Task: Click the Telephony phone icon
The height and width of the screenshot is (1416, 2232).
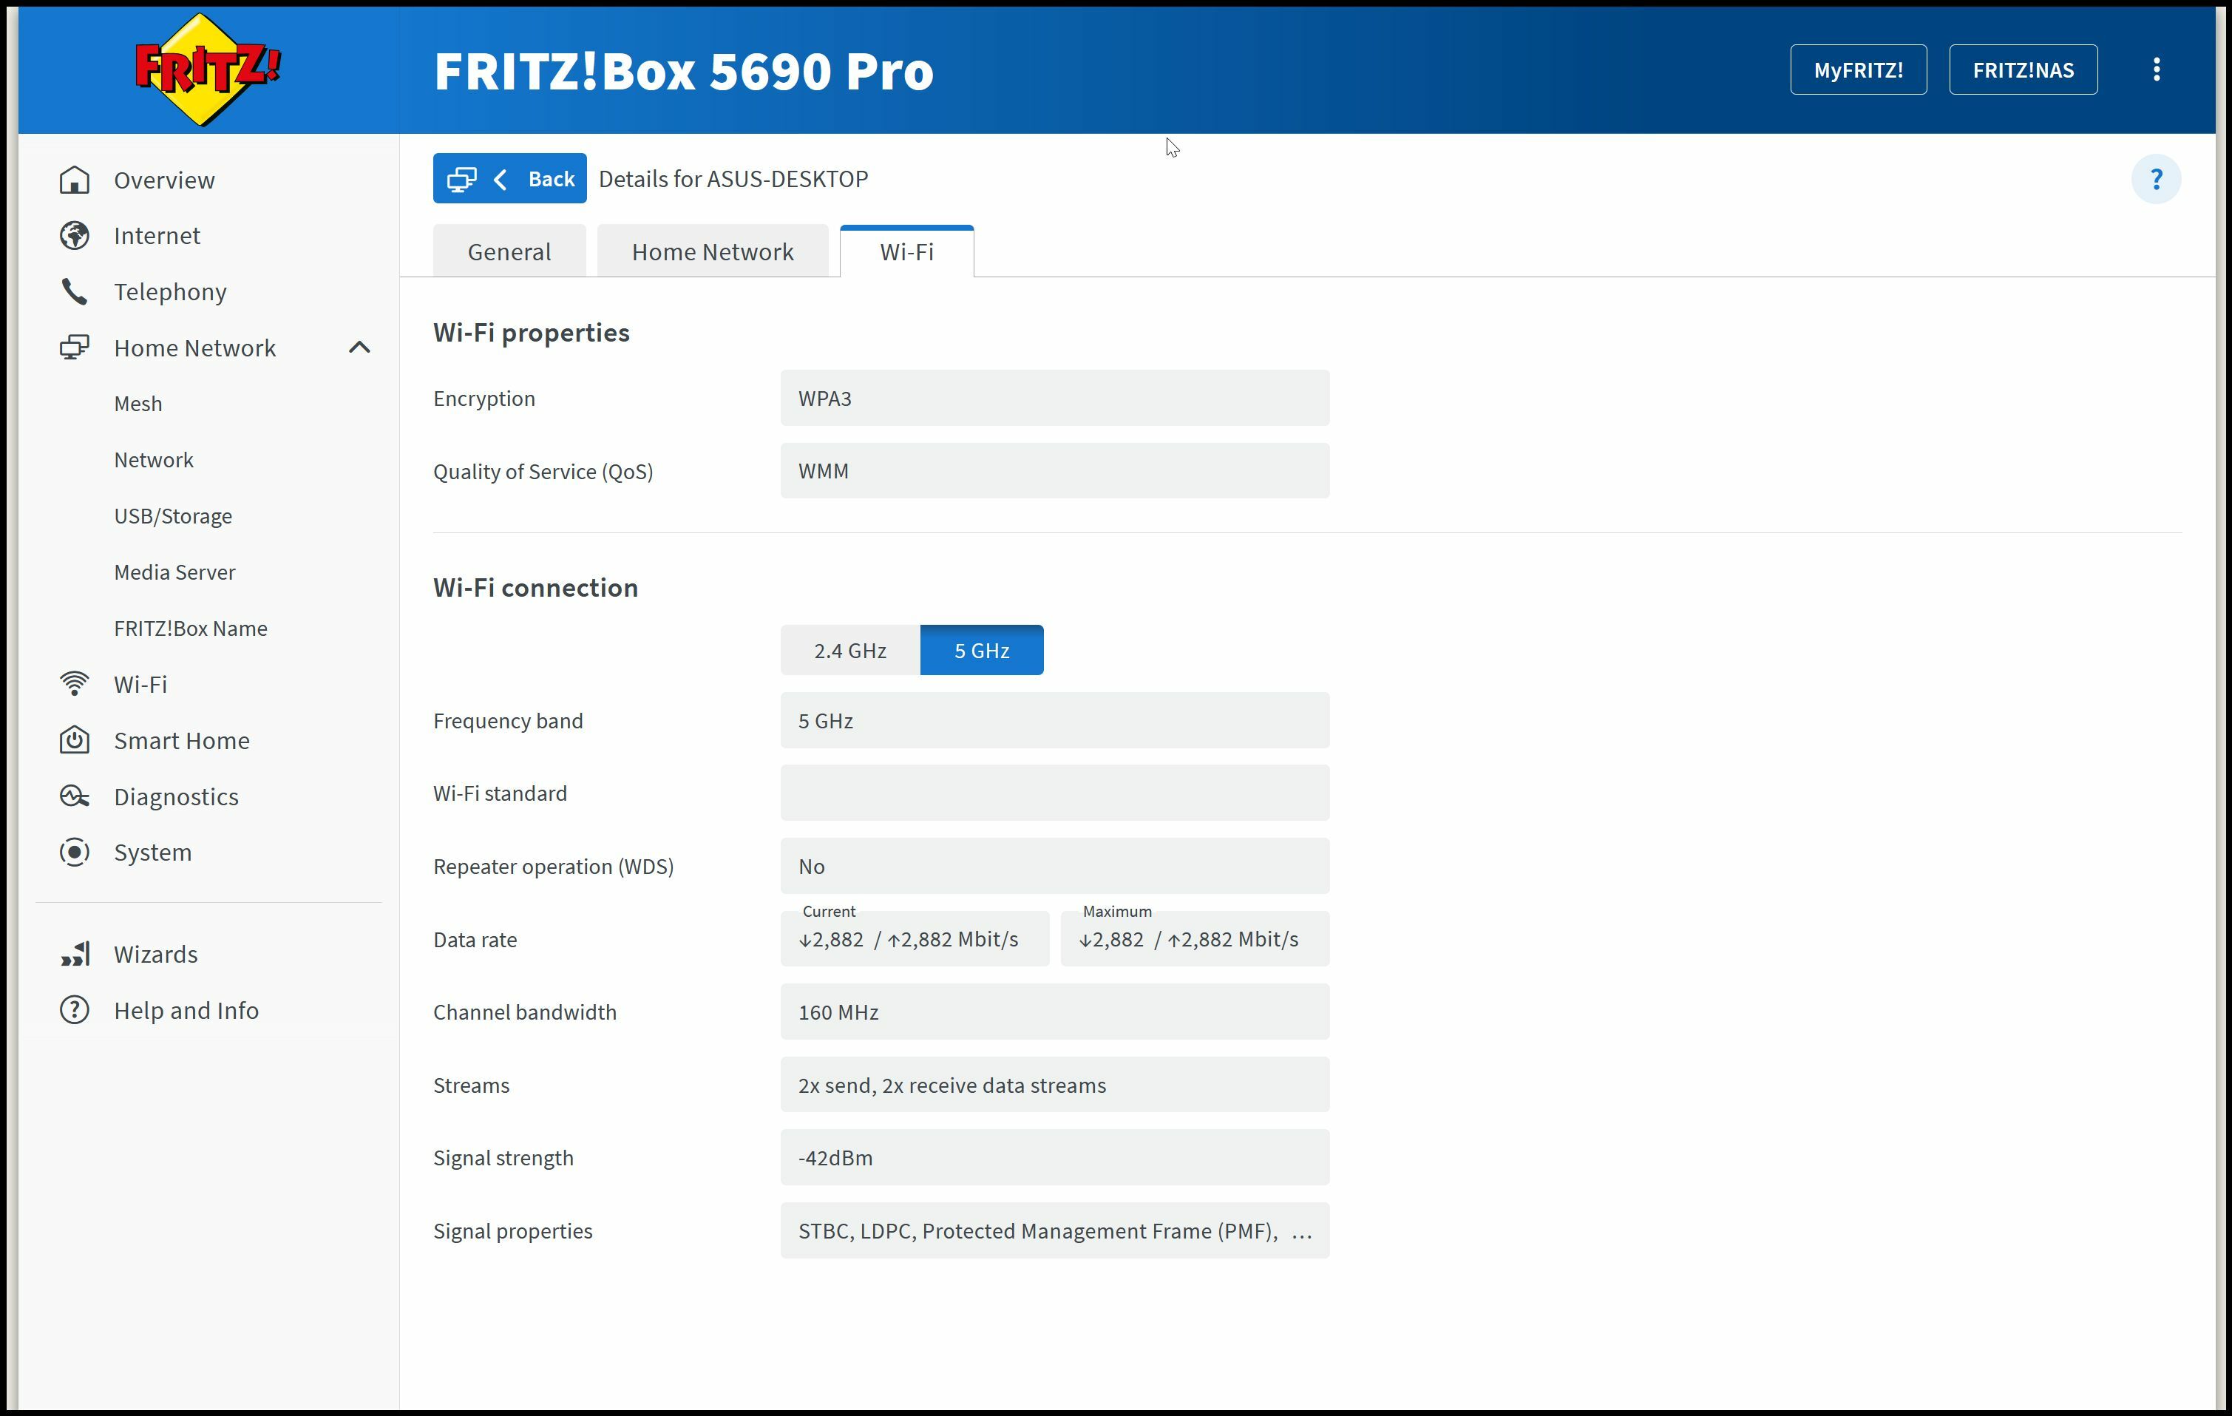Action: 75,292
